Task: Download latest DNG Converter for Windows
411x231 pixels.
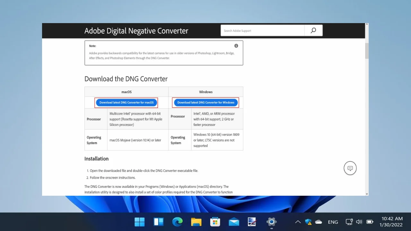Action: (206, 103)
